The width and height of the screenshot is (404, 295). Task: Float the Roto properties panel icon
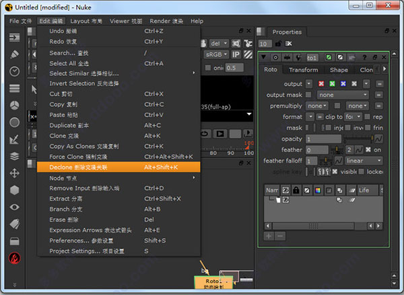(x=375, y=57)
